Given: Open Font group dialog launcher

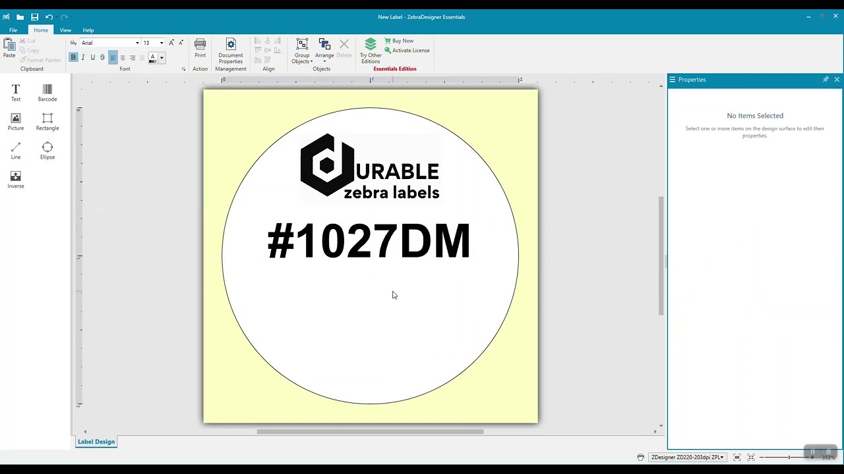Looking at the screenshot, I should click(183, 69).
